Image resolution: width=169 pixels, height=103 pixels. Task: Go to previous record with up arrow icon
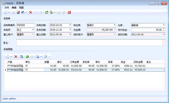tap(59, 12)
